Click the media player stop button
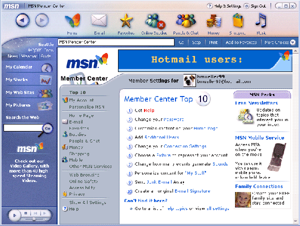The height and width of the screenshot is (226, 300). [26, 213]
